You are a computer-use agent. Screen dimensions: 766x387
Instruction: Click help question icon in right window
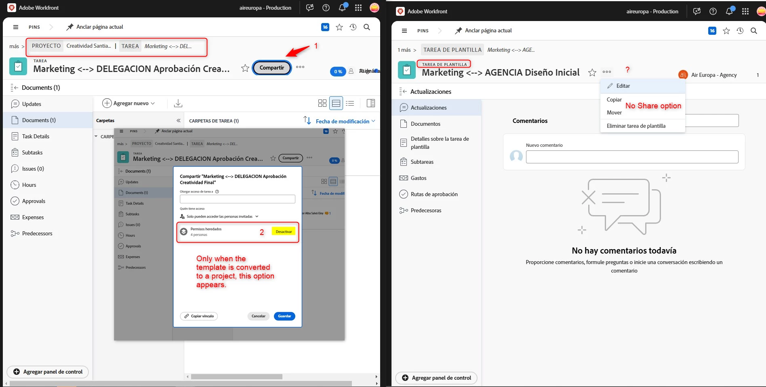point(713,11)
